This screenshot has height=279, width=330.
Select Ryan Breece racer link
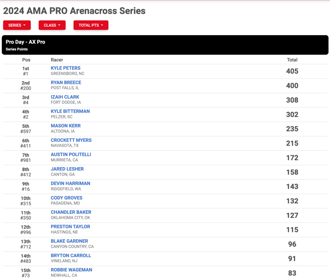click(66, 83)
